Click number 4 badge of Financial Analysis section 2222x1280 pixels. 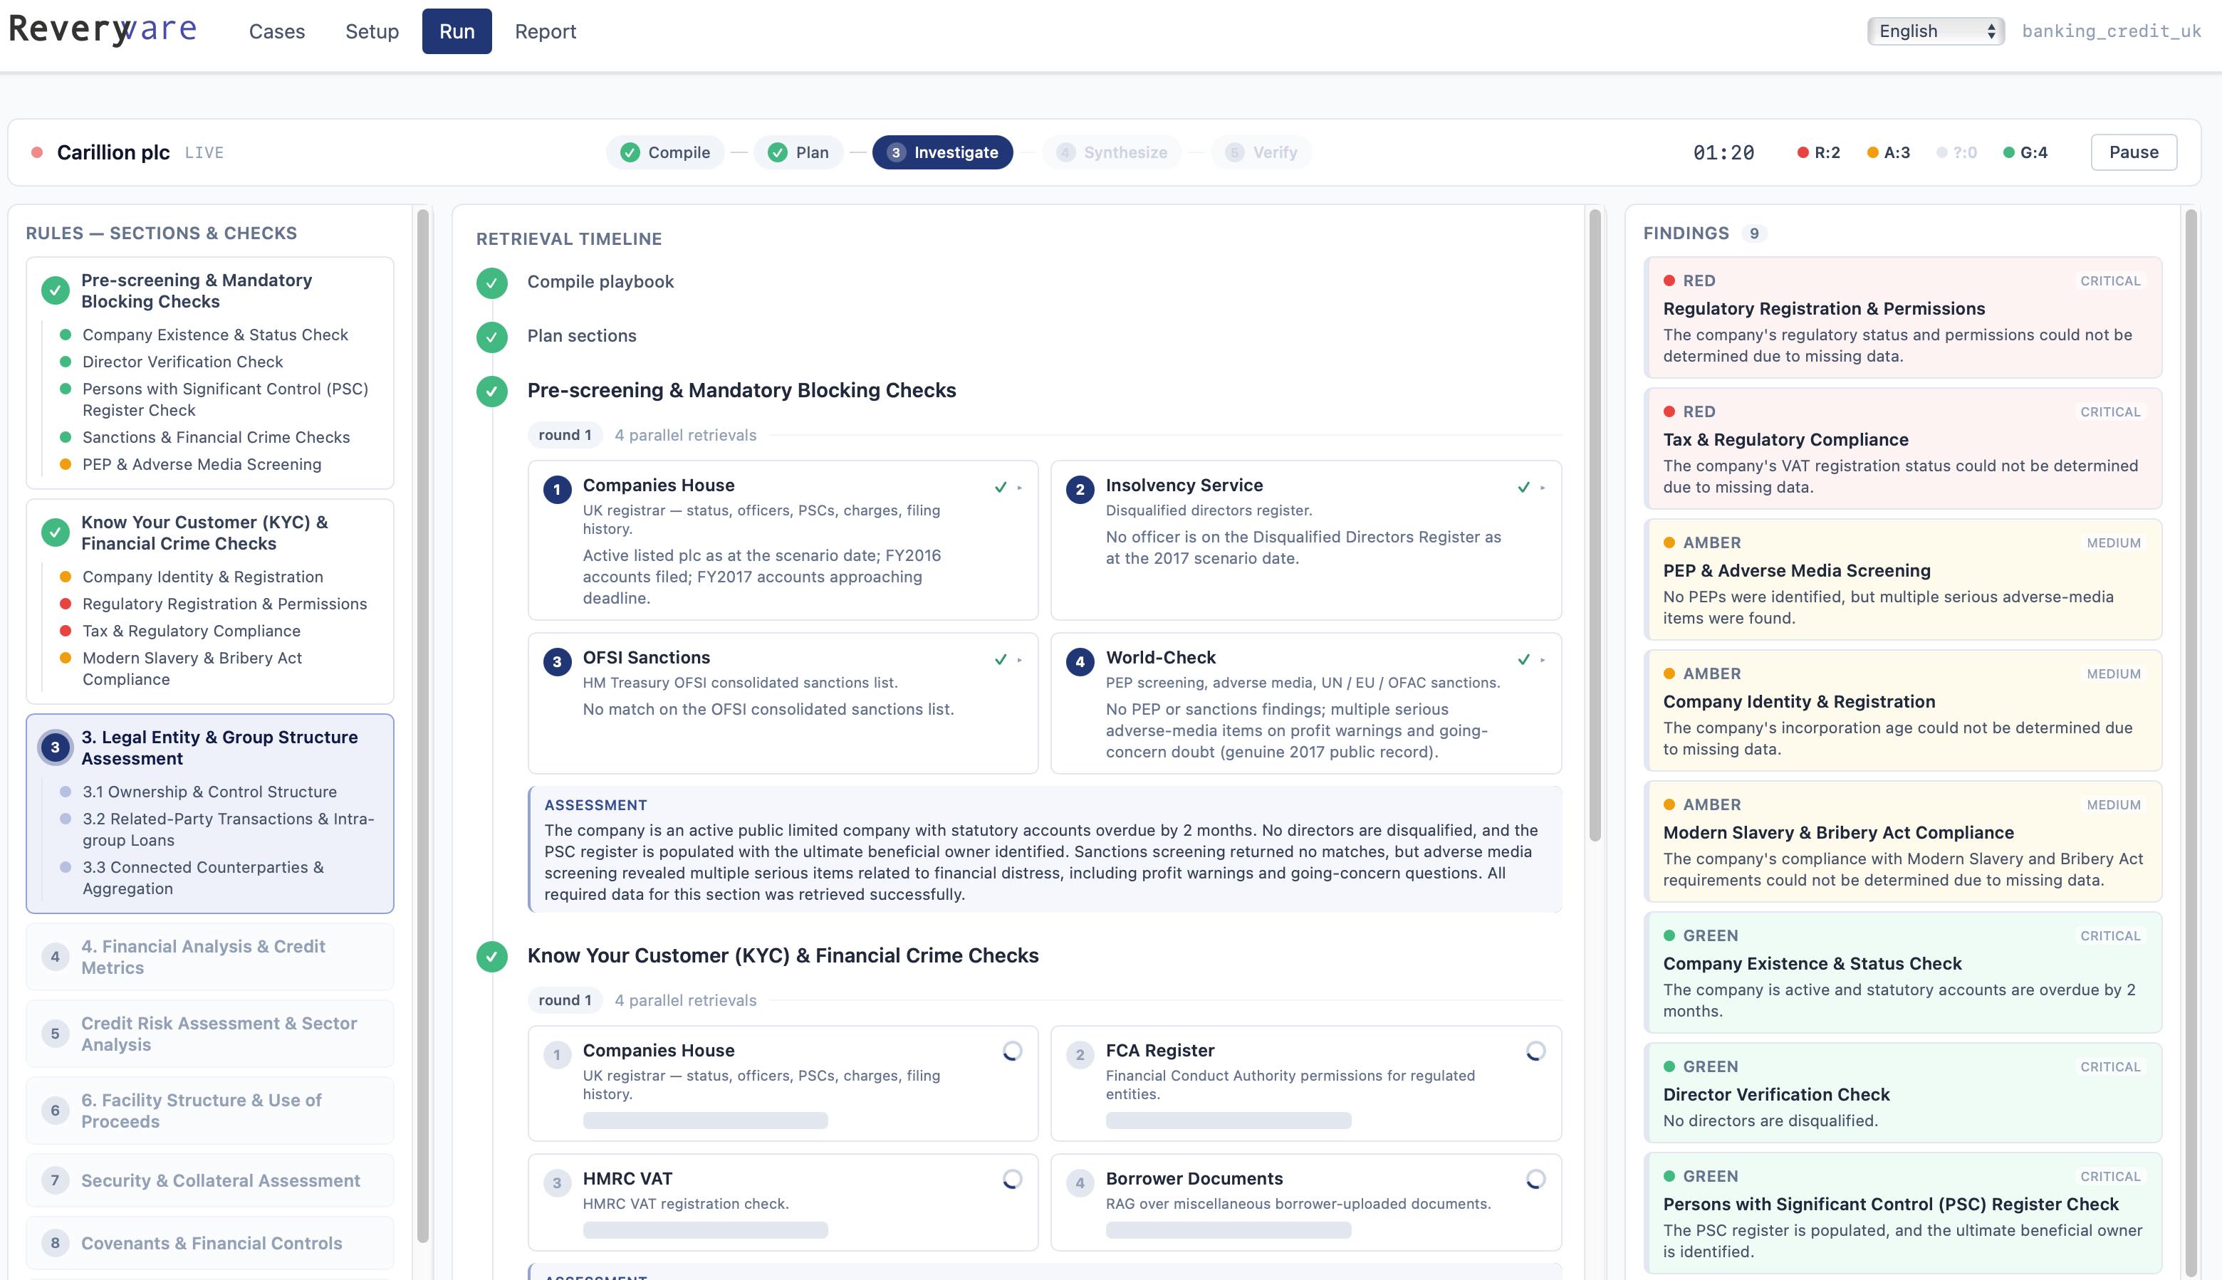click(x=56, y=957)
